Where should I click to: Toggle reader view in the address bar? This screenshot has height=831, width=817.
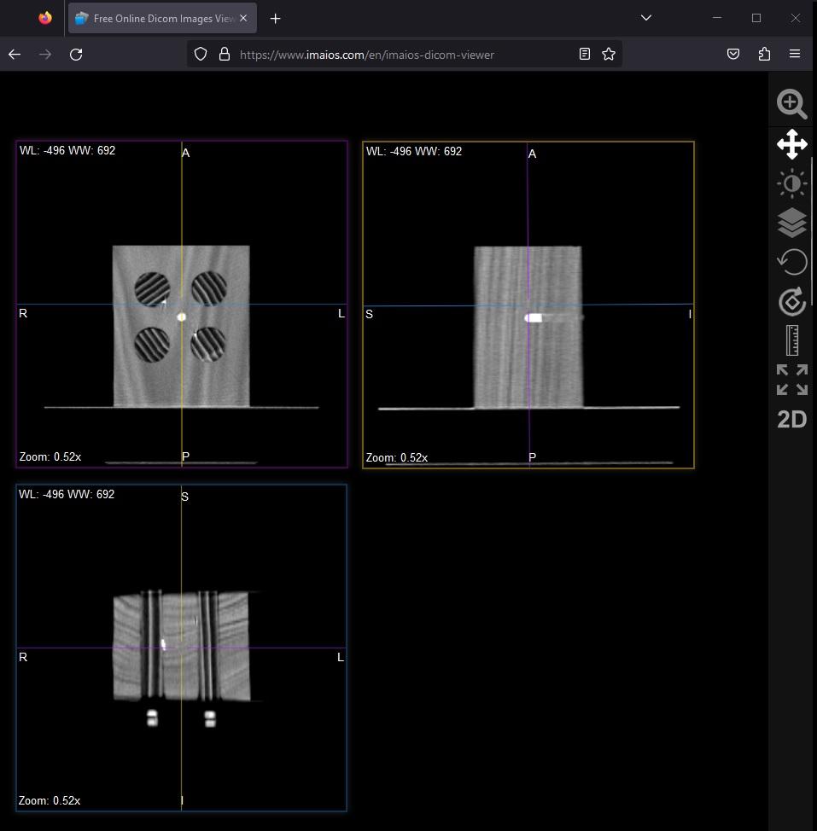[585, 55]
